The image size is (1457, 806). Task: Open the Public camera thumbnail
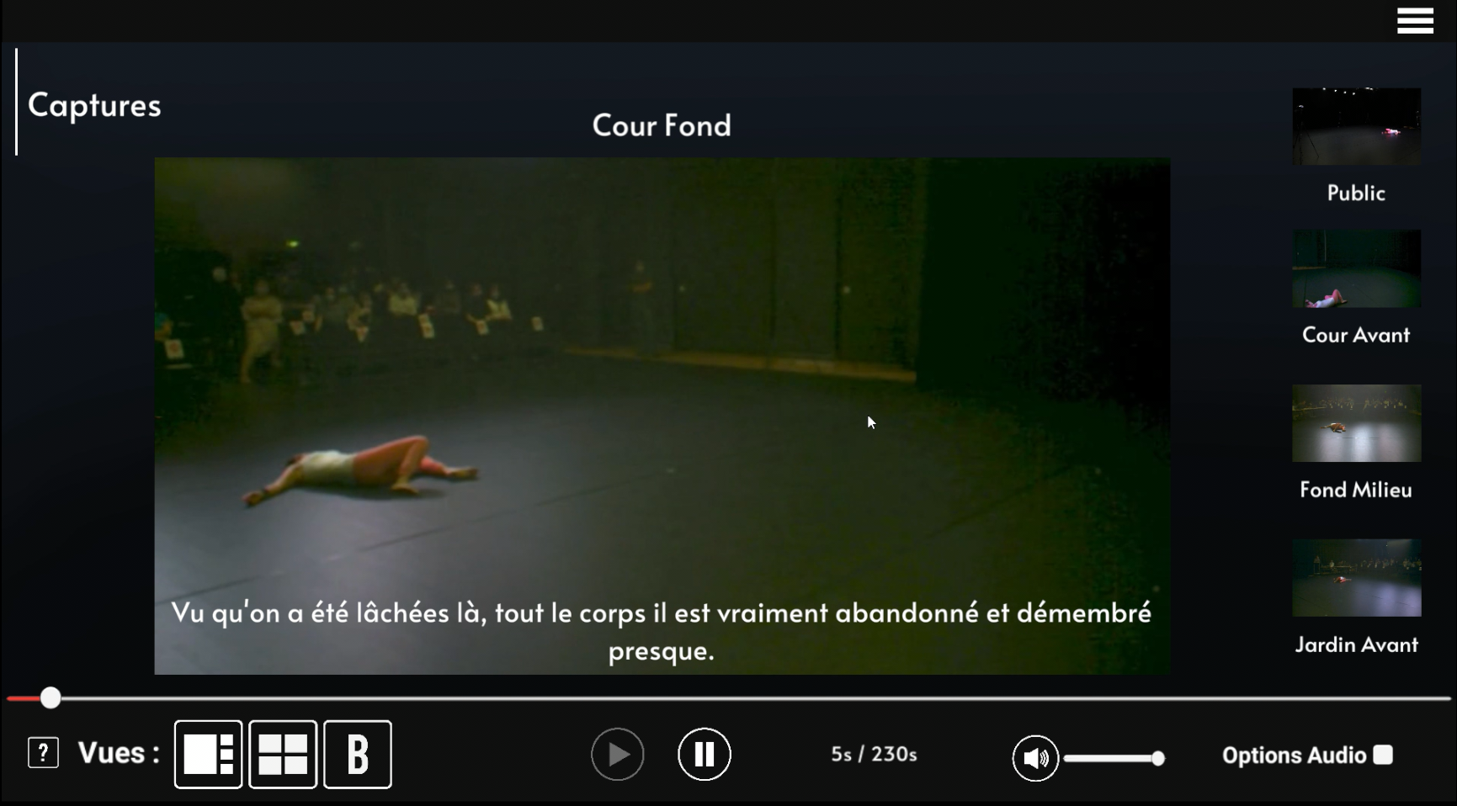coord(1357,126)
